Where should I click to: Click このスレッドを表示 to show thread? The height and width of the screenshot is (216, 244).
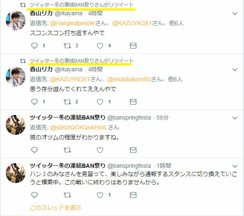coord(56,208)
